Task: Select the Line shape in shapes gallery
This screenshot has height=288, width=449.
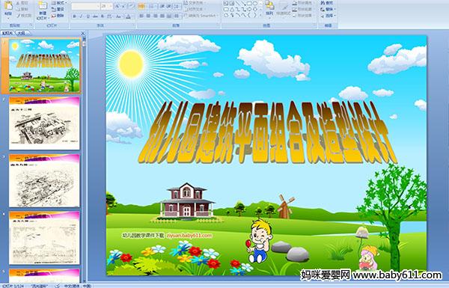Action: pyautogui.click(x=237, y=3)
